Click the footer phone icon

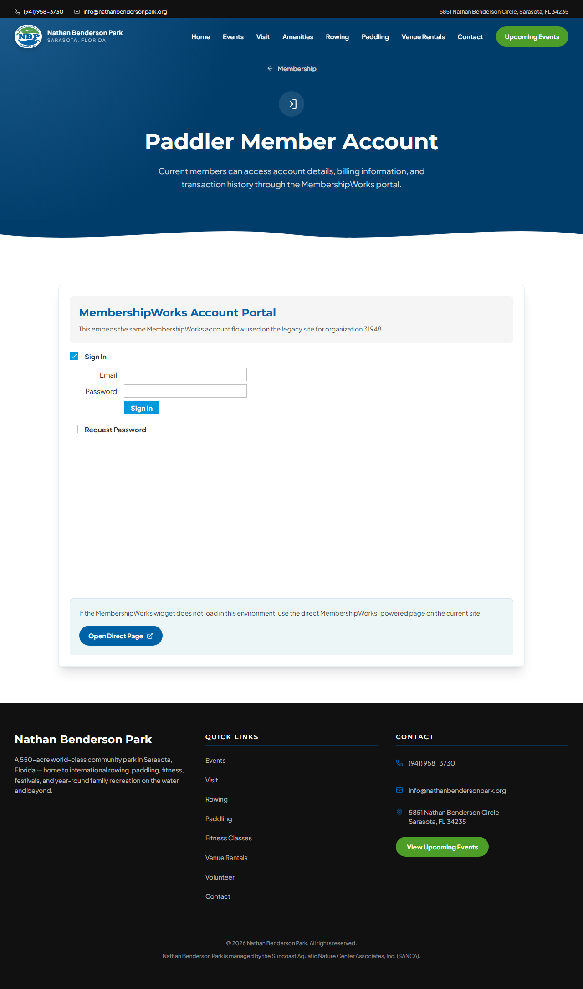coord(399,763)
